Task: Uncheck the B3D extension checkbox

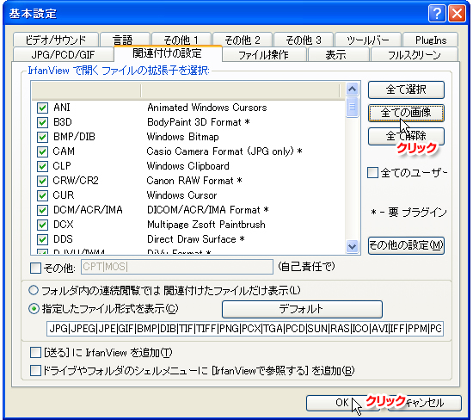Action: point(42,122)
